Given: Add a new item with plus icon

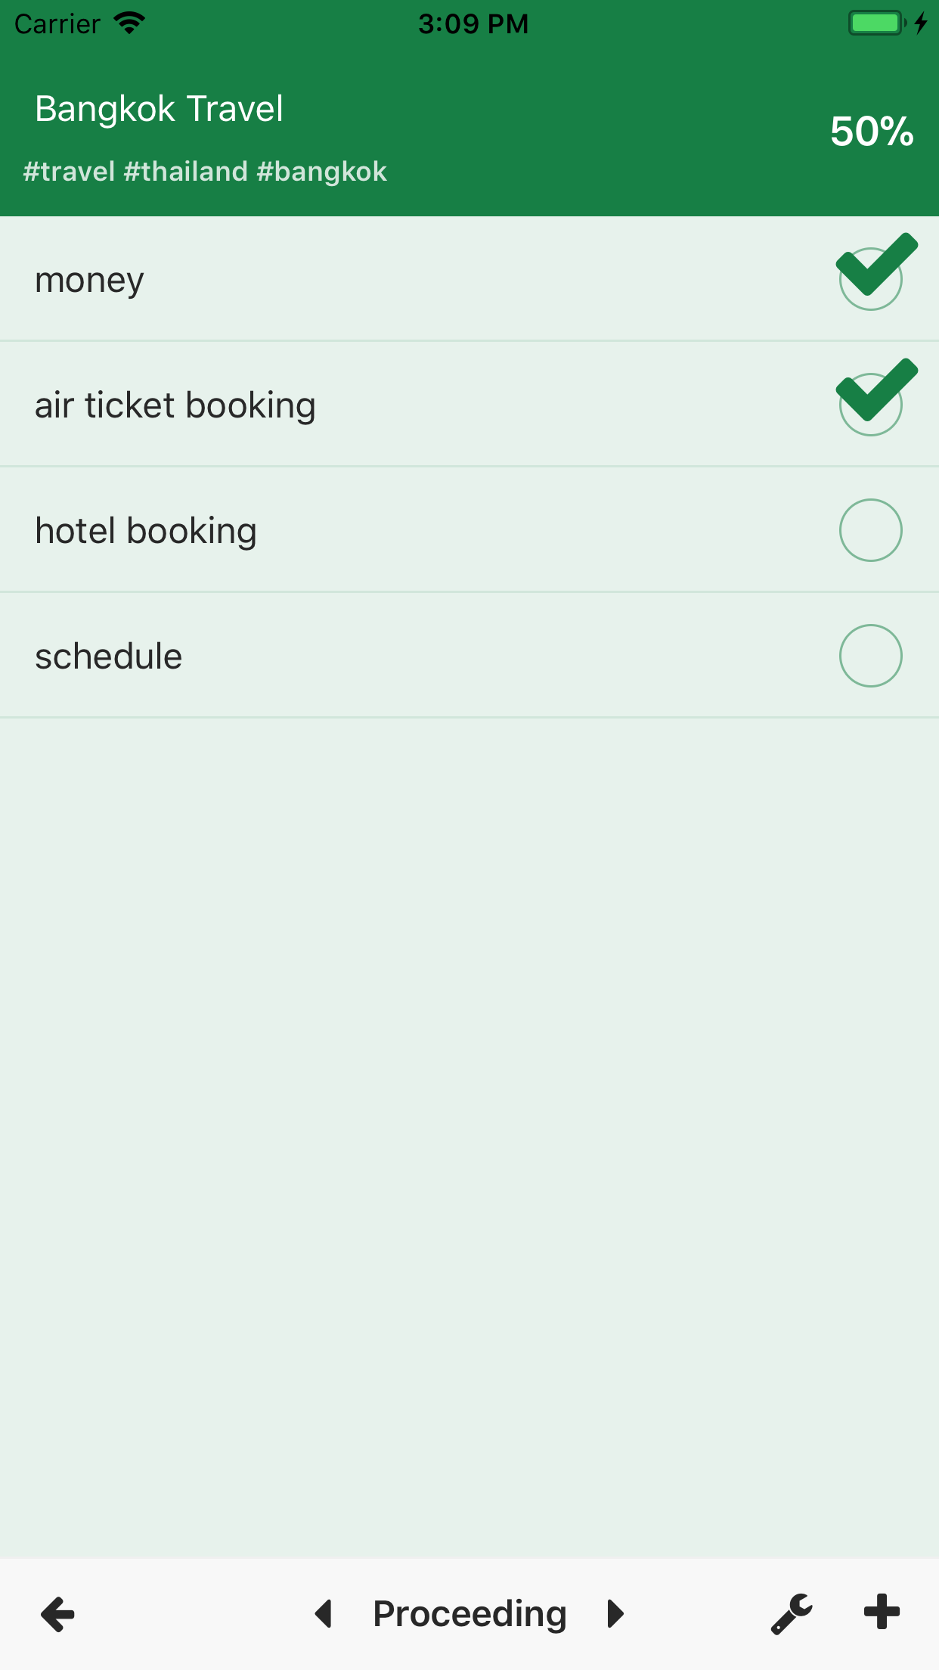Looking at the screenshot, I should (x=882, y=1613).
